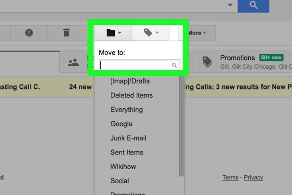Open the Terms link
Viewport: 292px width, 195px height.
230,177
